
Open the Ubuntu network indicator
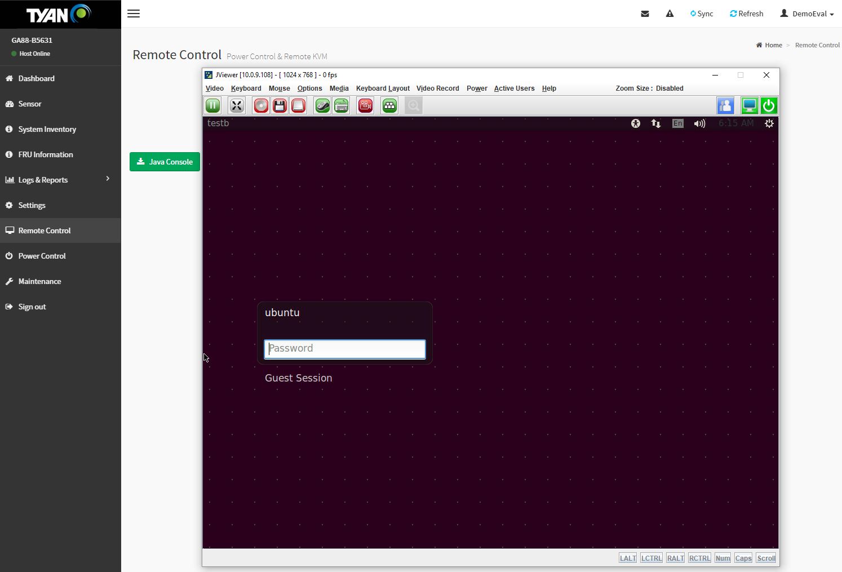(x=656, y=123)
